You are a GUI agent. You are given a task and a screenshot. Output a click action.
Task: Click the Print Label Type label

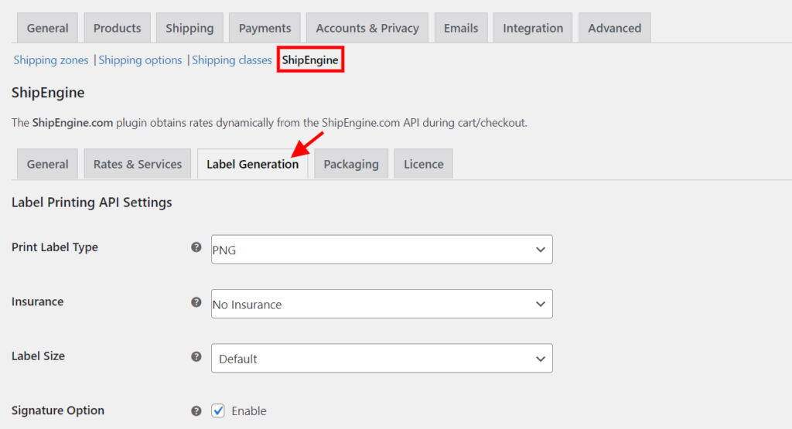[55, 247]
